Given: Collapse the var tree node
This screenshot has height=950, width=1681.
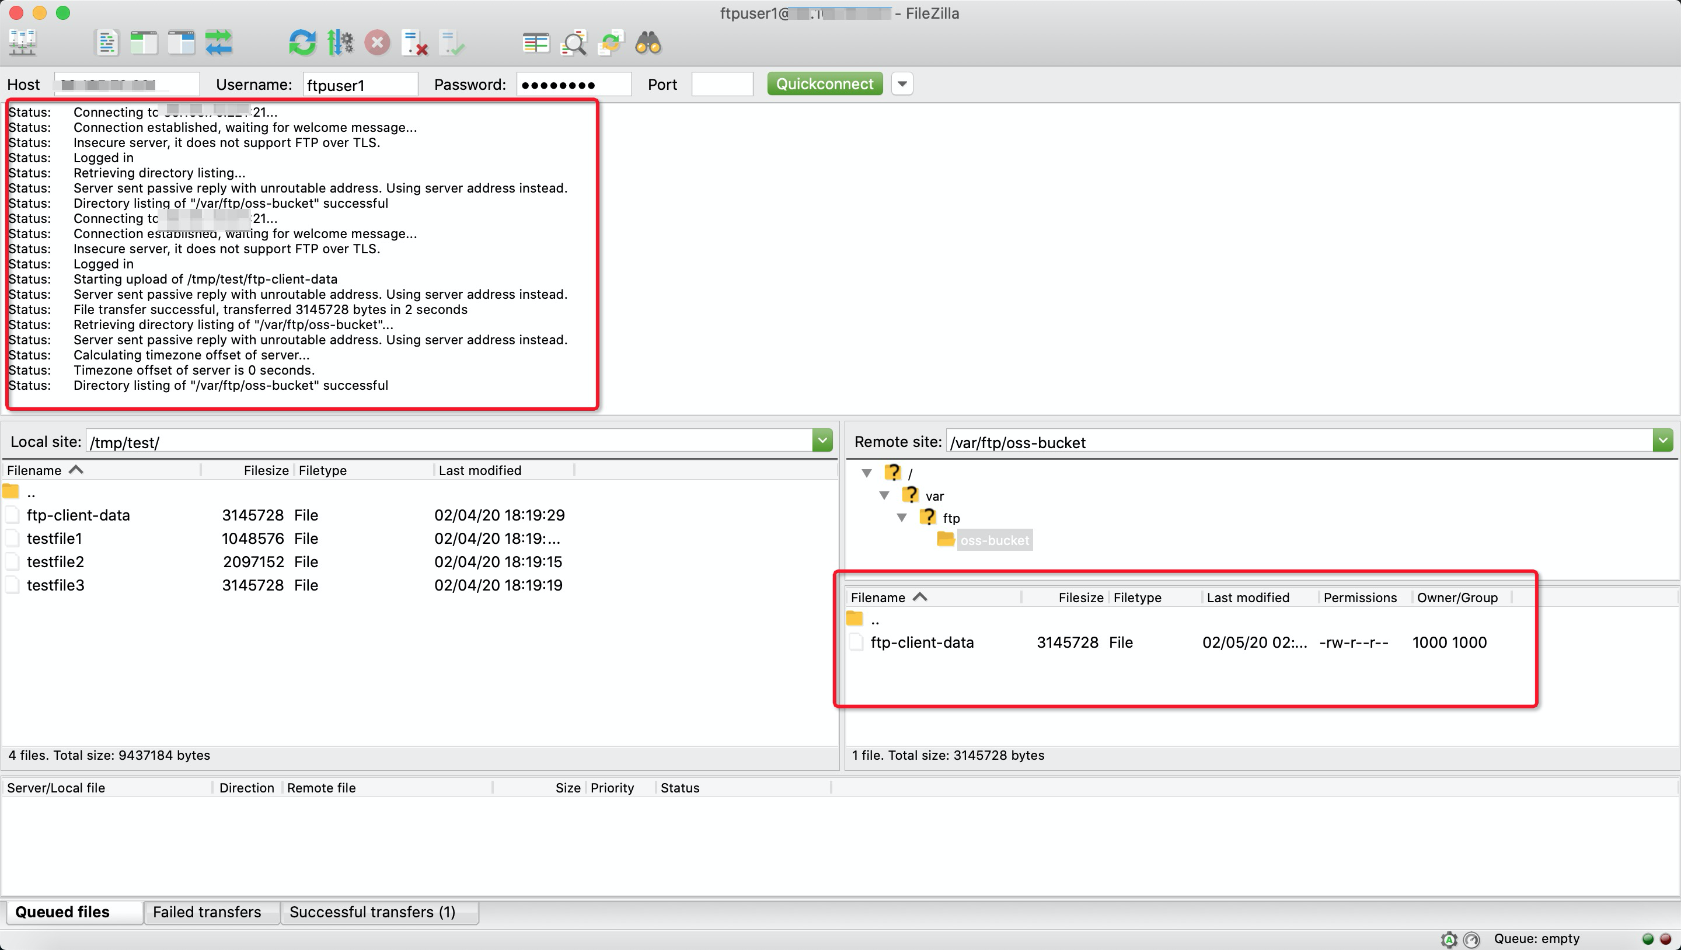Looking at the screenshot, I should [884, 495].
